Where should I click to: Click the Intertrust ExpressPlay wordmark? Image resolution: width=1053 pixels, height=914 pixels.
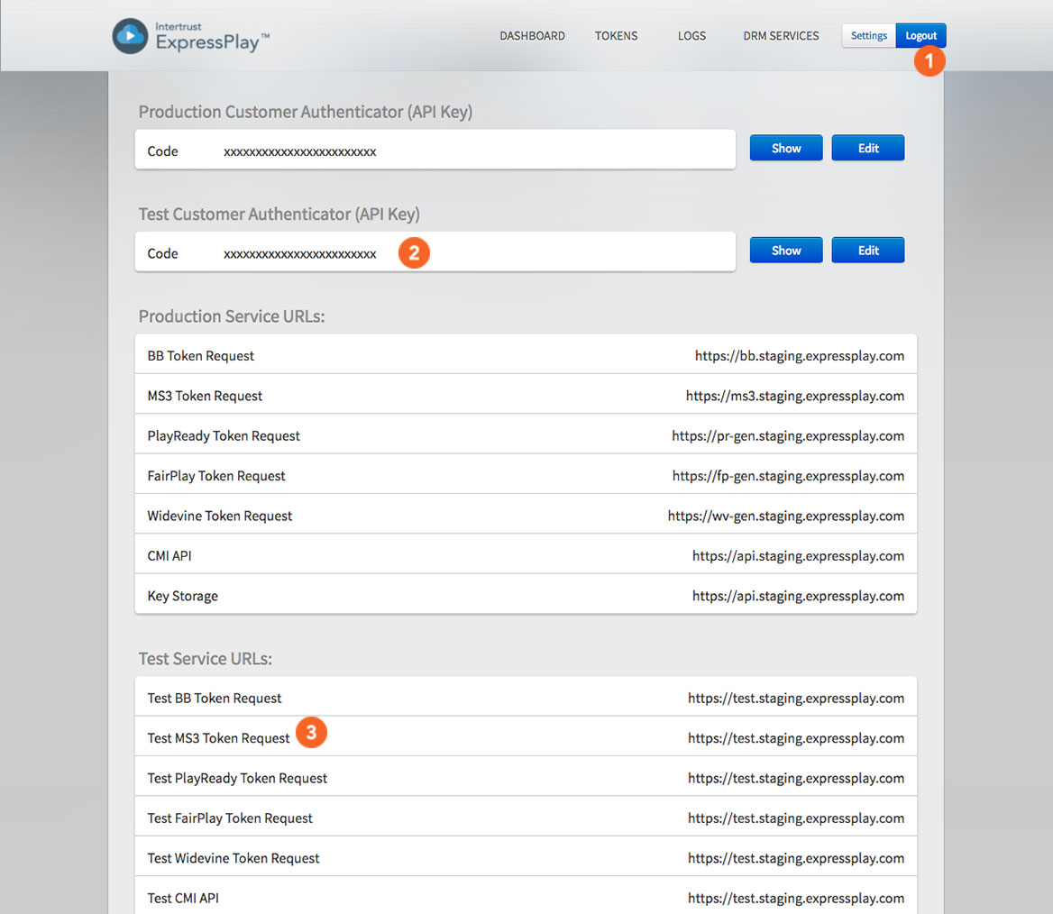coord(212,38)
